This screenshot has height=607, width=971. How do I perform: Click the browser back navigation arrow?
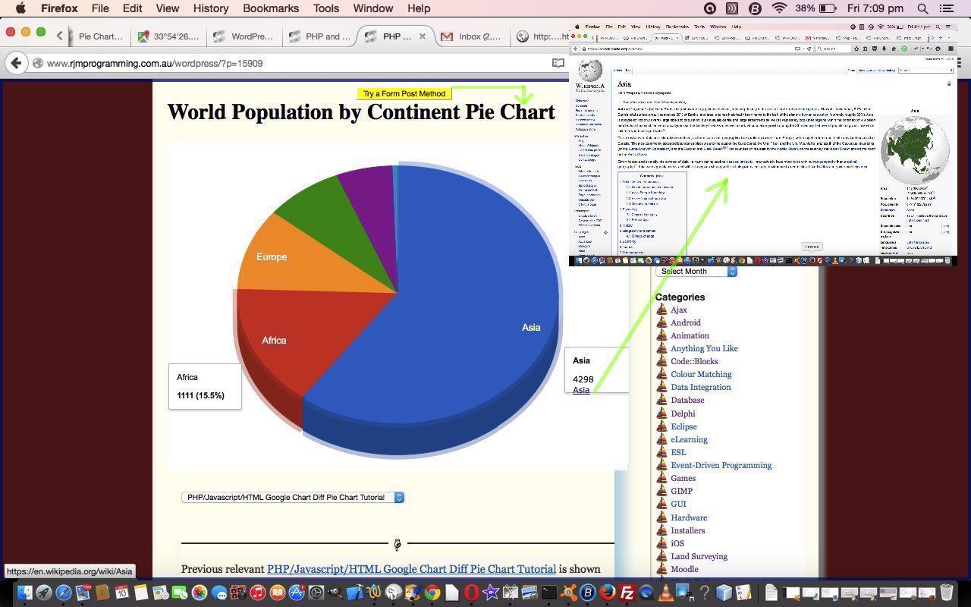click(17, 63)
